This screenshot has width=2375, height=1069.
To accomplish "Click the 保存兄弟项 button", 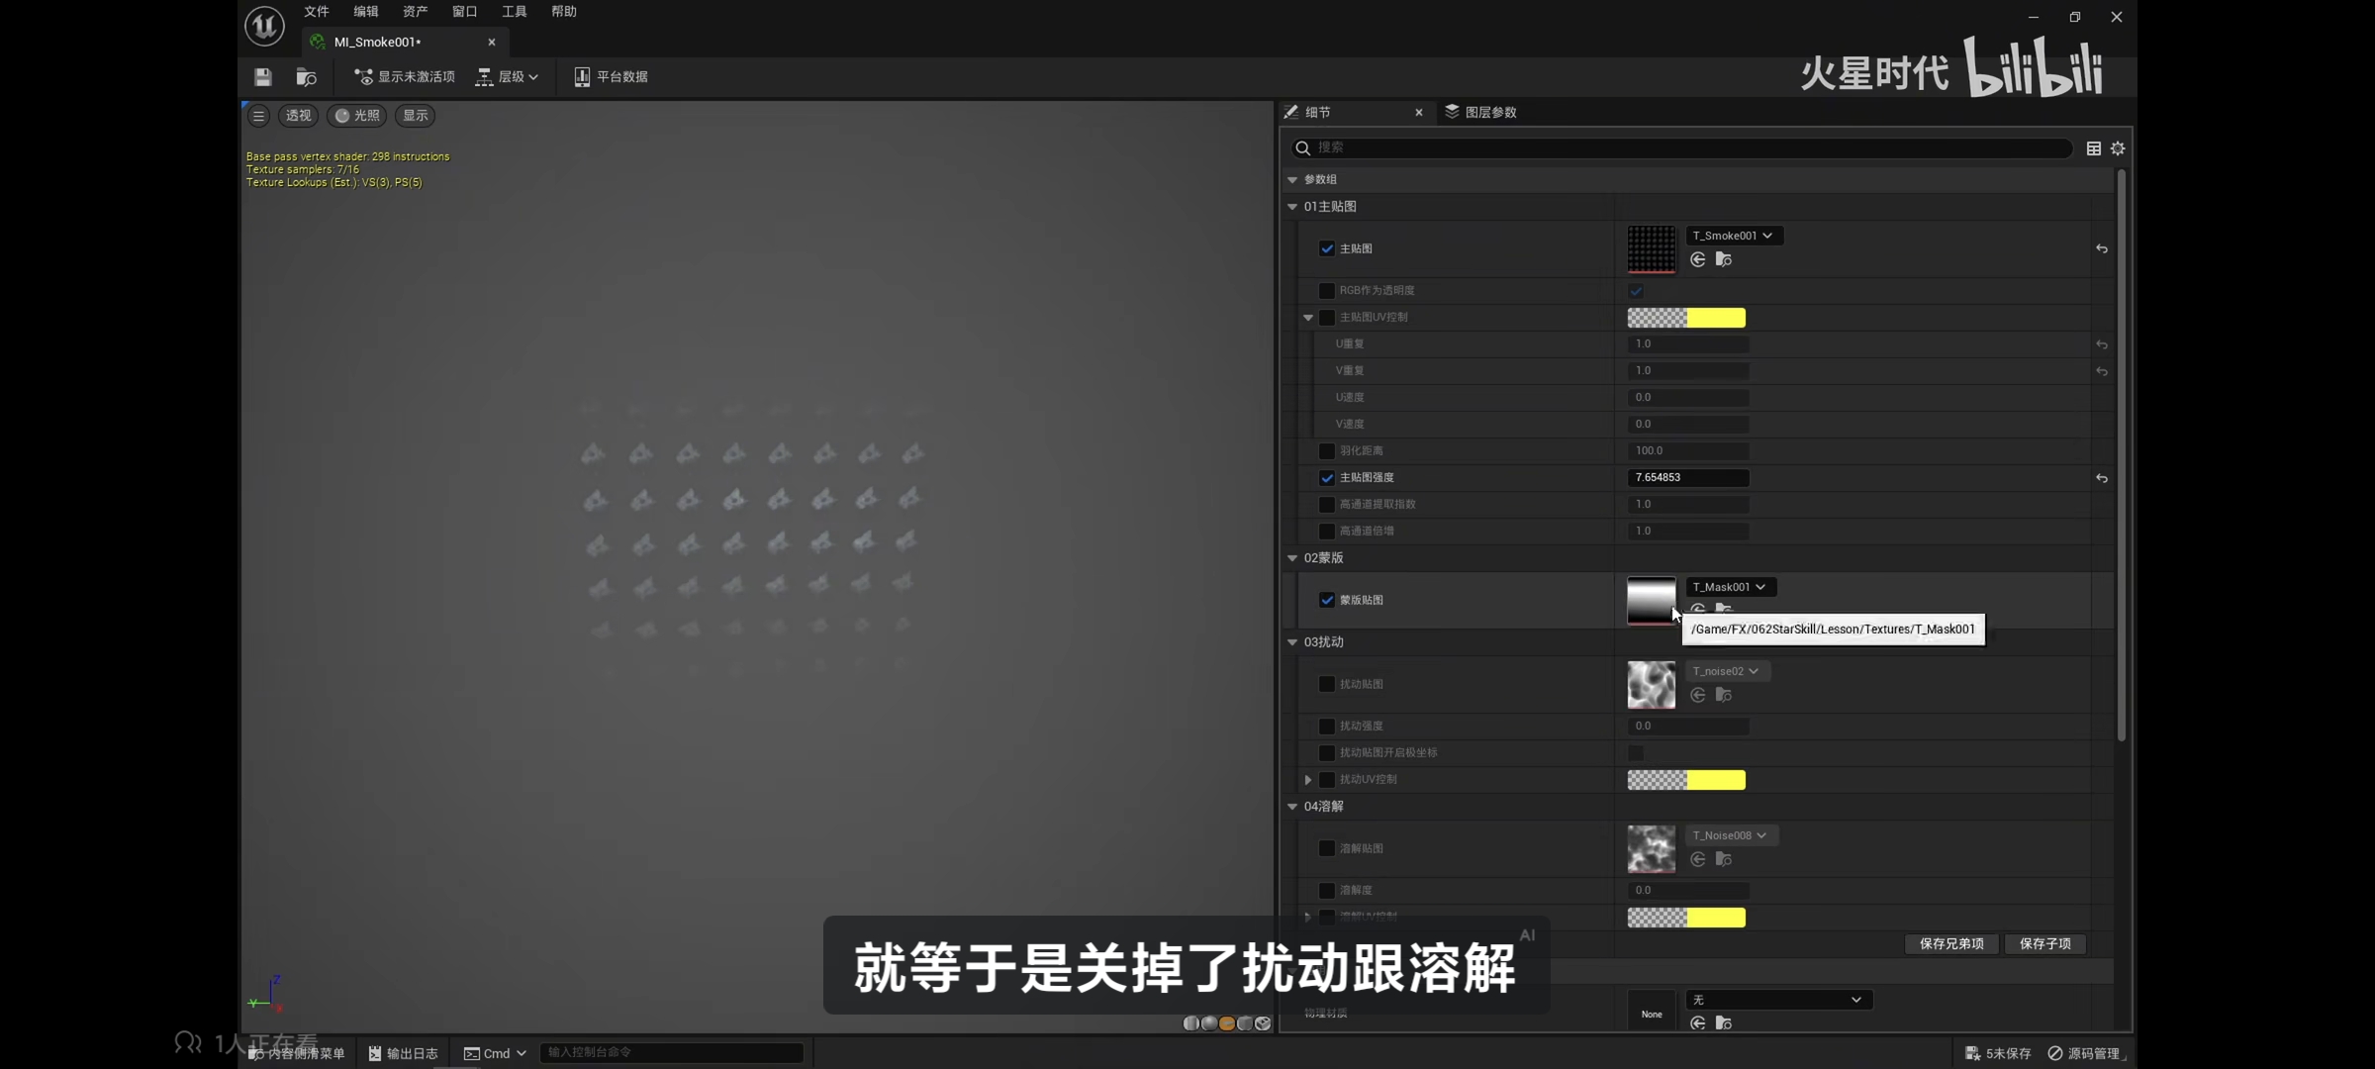I will pos(1950,943).
